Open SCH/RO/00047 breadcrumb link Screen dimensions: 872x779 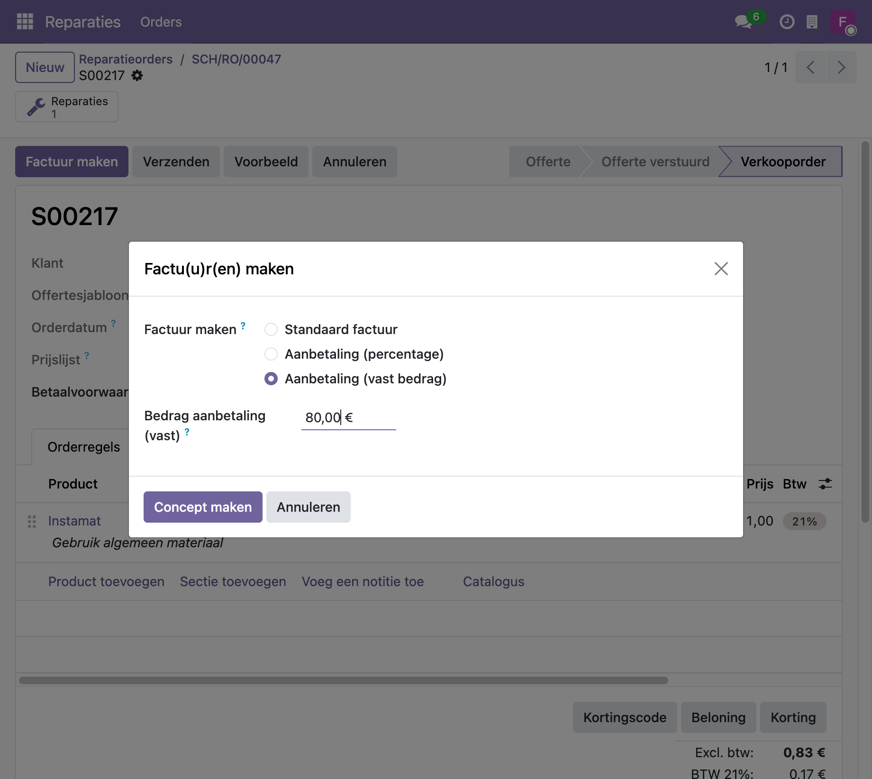click(x=236, y=59)
